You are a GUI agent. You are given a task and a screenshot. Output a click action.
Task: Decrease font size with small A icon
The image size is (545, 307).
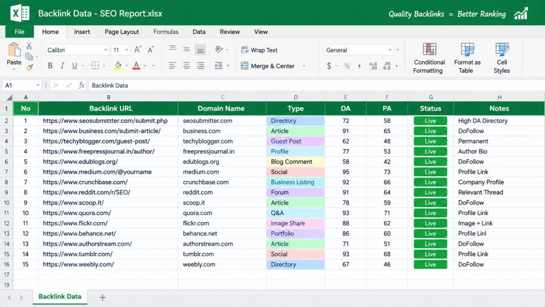tap(151, 50)
